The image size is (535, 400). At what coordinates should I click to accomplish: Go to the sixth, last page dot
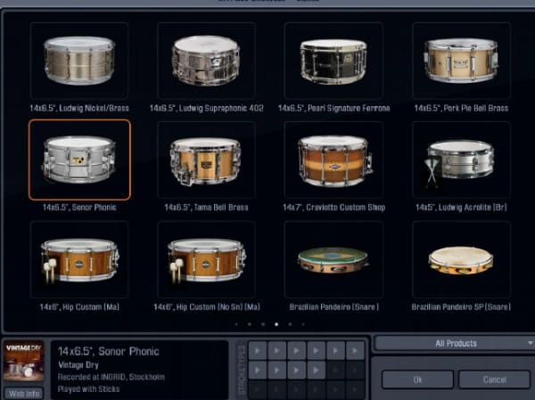tap(303, 324)
